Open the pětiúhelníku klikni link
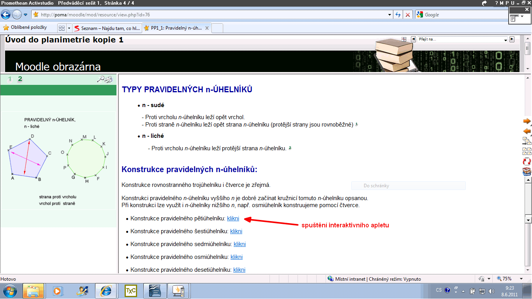Image resolution: width=532 pixels, height=299 pixels. [x=233, y=218]
